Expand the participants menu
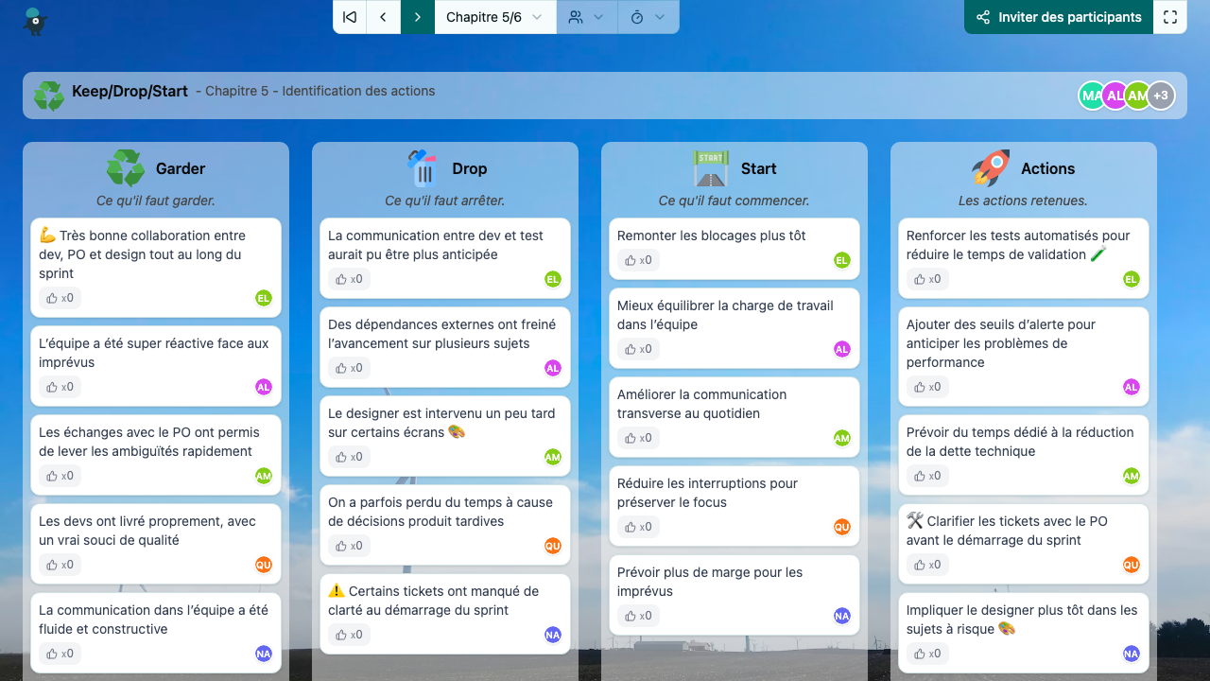The width and height of the screenshot is (1210, 681). pos(586,17)
